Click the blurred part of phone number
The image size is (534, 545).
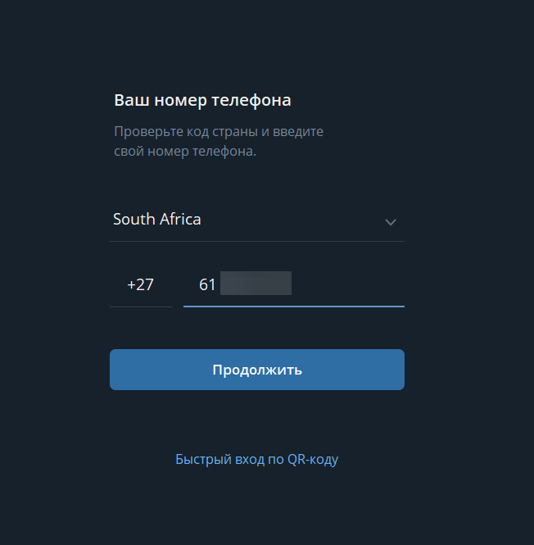coord(256,284)
